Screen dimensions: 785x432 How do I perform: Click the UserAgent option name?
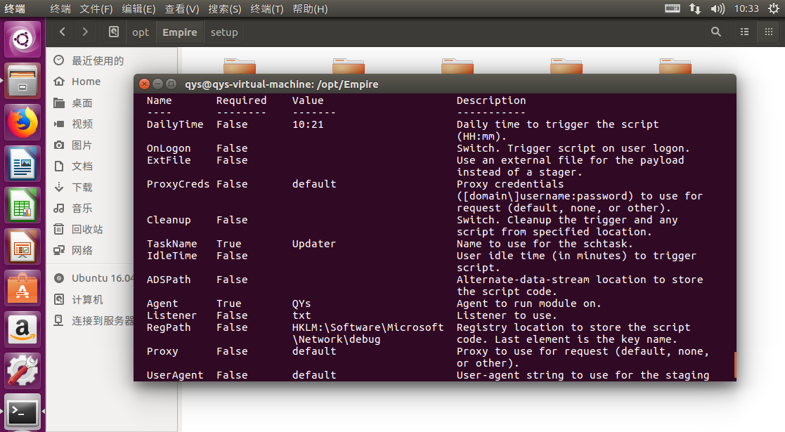pos(175,375)
